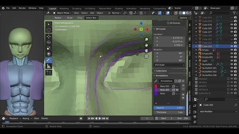Image resolution: width=239 pixels, height=134 pixels.
Task: Open the File menu
Action: coord(8,8)
